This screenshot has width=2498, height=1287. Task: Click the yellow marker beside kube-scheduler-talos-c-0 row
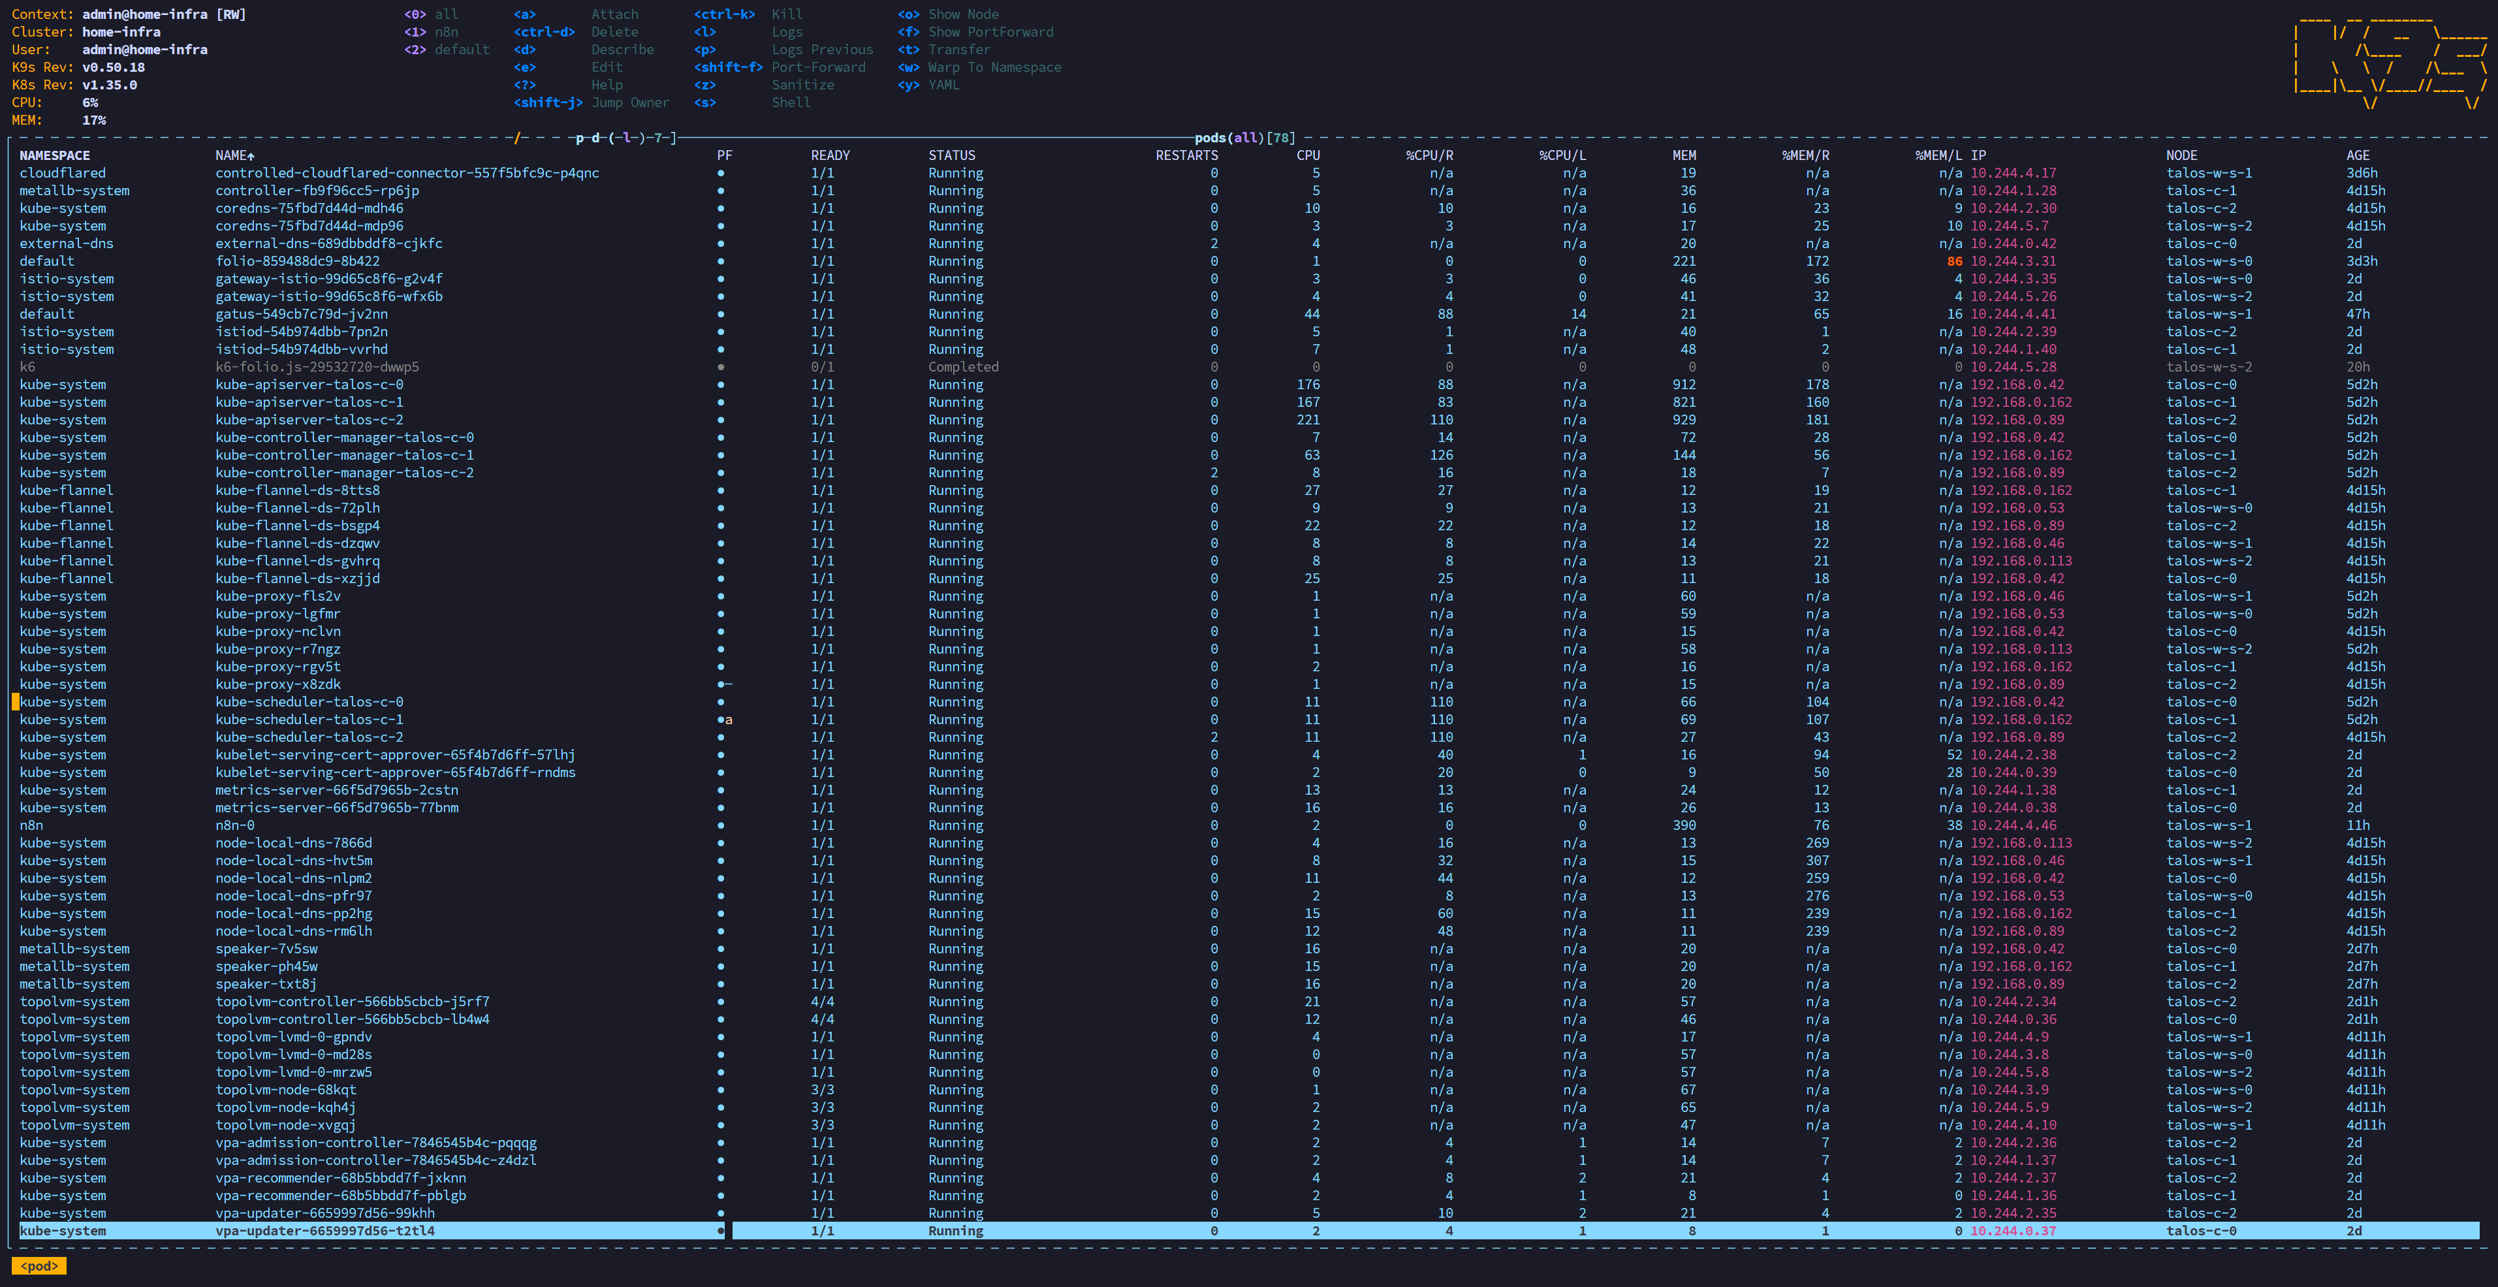16,702
